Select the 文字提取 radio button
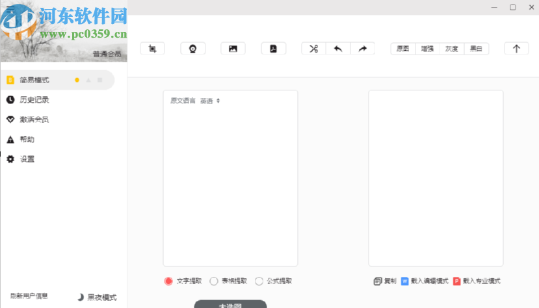The width and height of the screenshot is (539, 308). tap(168, 281)
